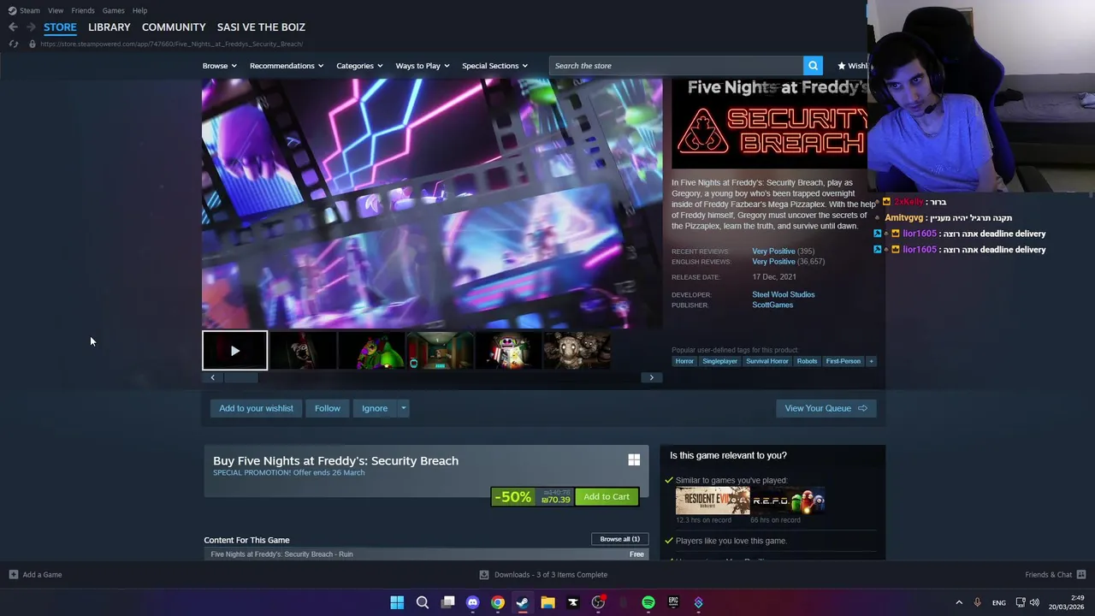
Task: Click the microphone tray icon
Action: [x=977, y=602]
